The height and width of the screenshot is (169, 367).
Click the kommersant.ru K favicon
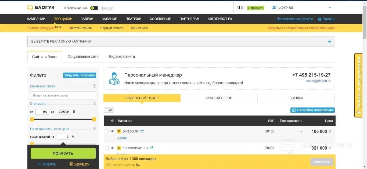119,148
